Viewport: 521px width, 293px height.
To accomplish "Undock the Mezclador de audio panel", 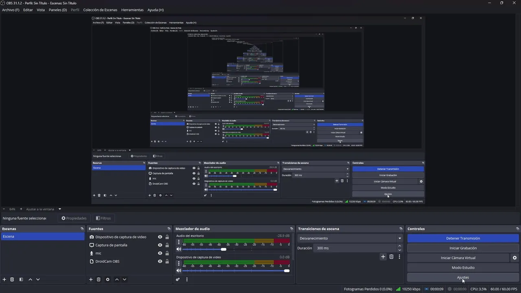I will click(291, 229).
